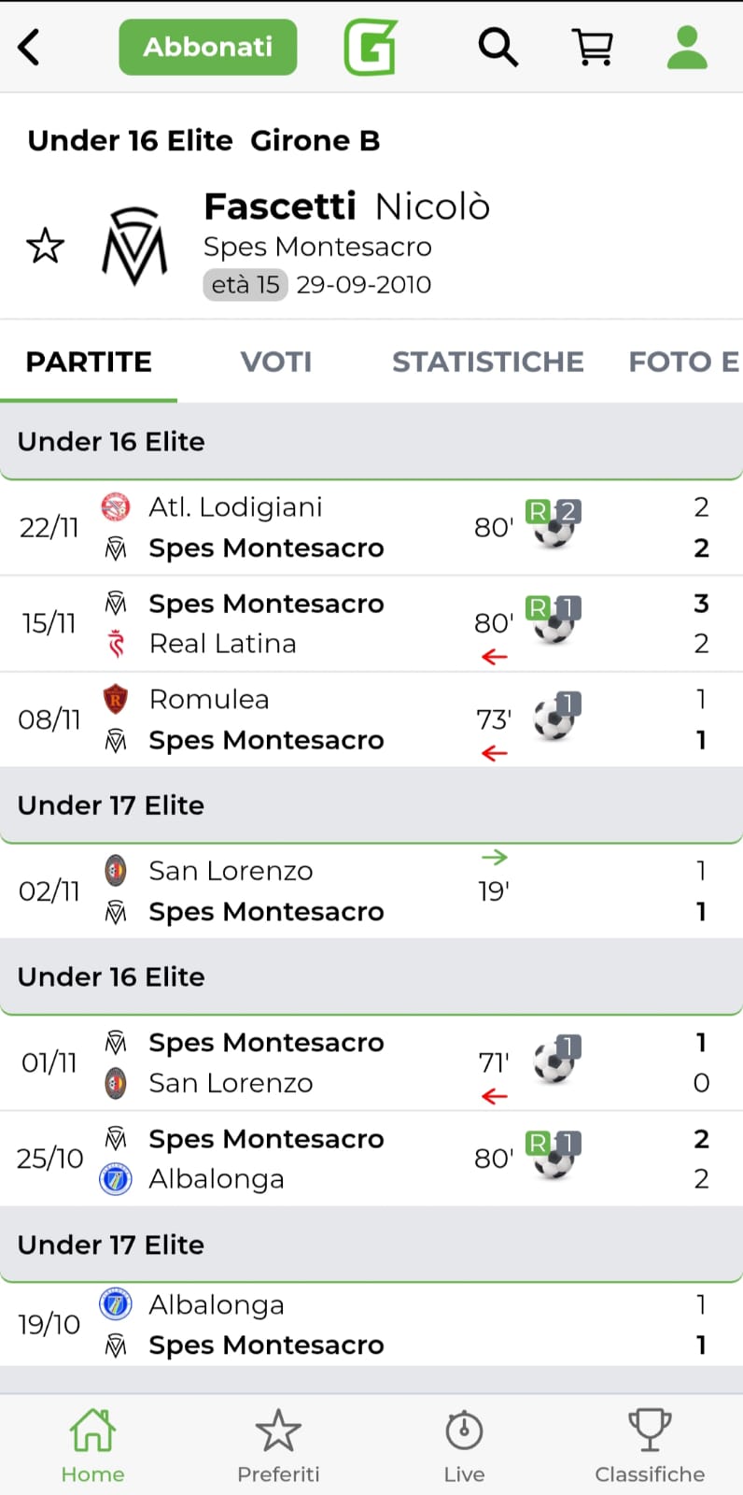The image size is (743, 1495).
Task: Click the Romulea team crest
Action: point(115,699)
